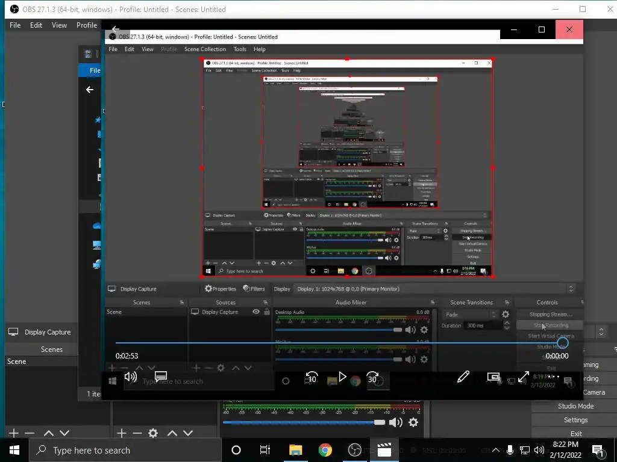Click the remaining time 0:00:00
The height and width of the screenshot is (462, 617).
point(557,356)
